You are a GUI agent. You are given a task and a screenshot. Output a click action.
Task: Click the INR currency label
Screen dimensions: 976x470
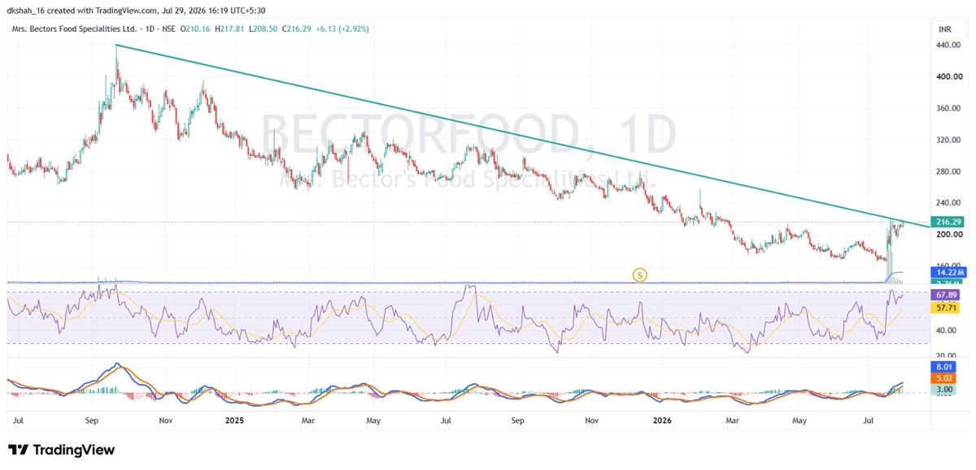pyautogui.click(x=944, y=28)
